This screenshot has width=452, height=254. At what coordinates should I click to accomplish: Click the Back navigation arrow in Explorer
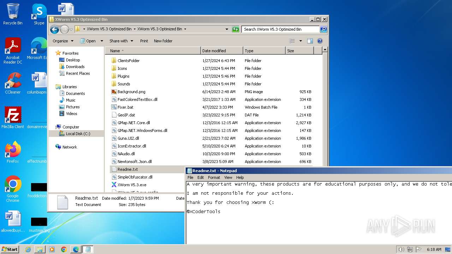tap(54, 29)
